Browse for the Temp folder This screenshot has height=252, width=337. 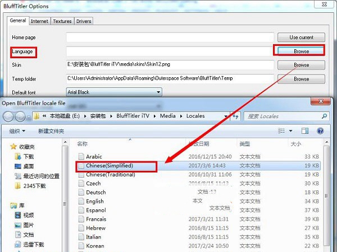(x=301, y=79)
